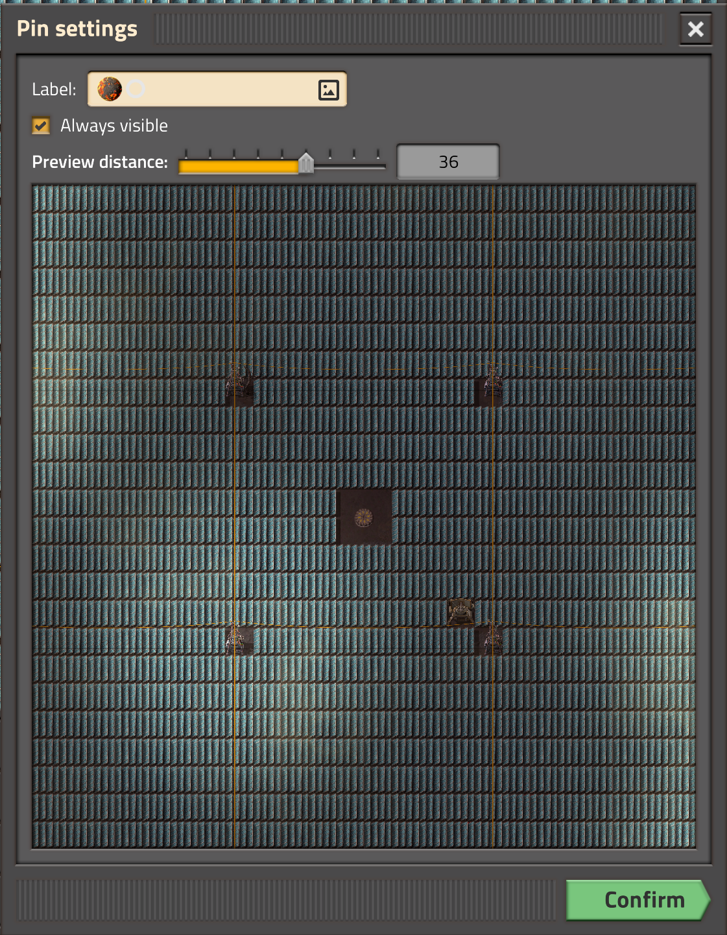Click the rightmost tick mark above the slider

[377, 156]
